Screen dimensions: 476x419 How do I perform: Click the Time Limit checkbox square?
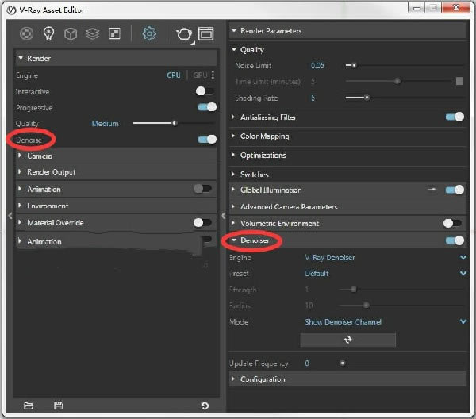tap(459, 81)
